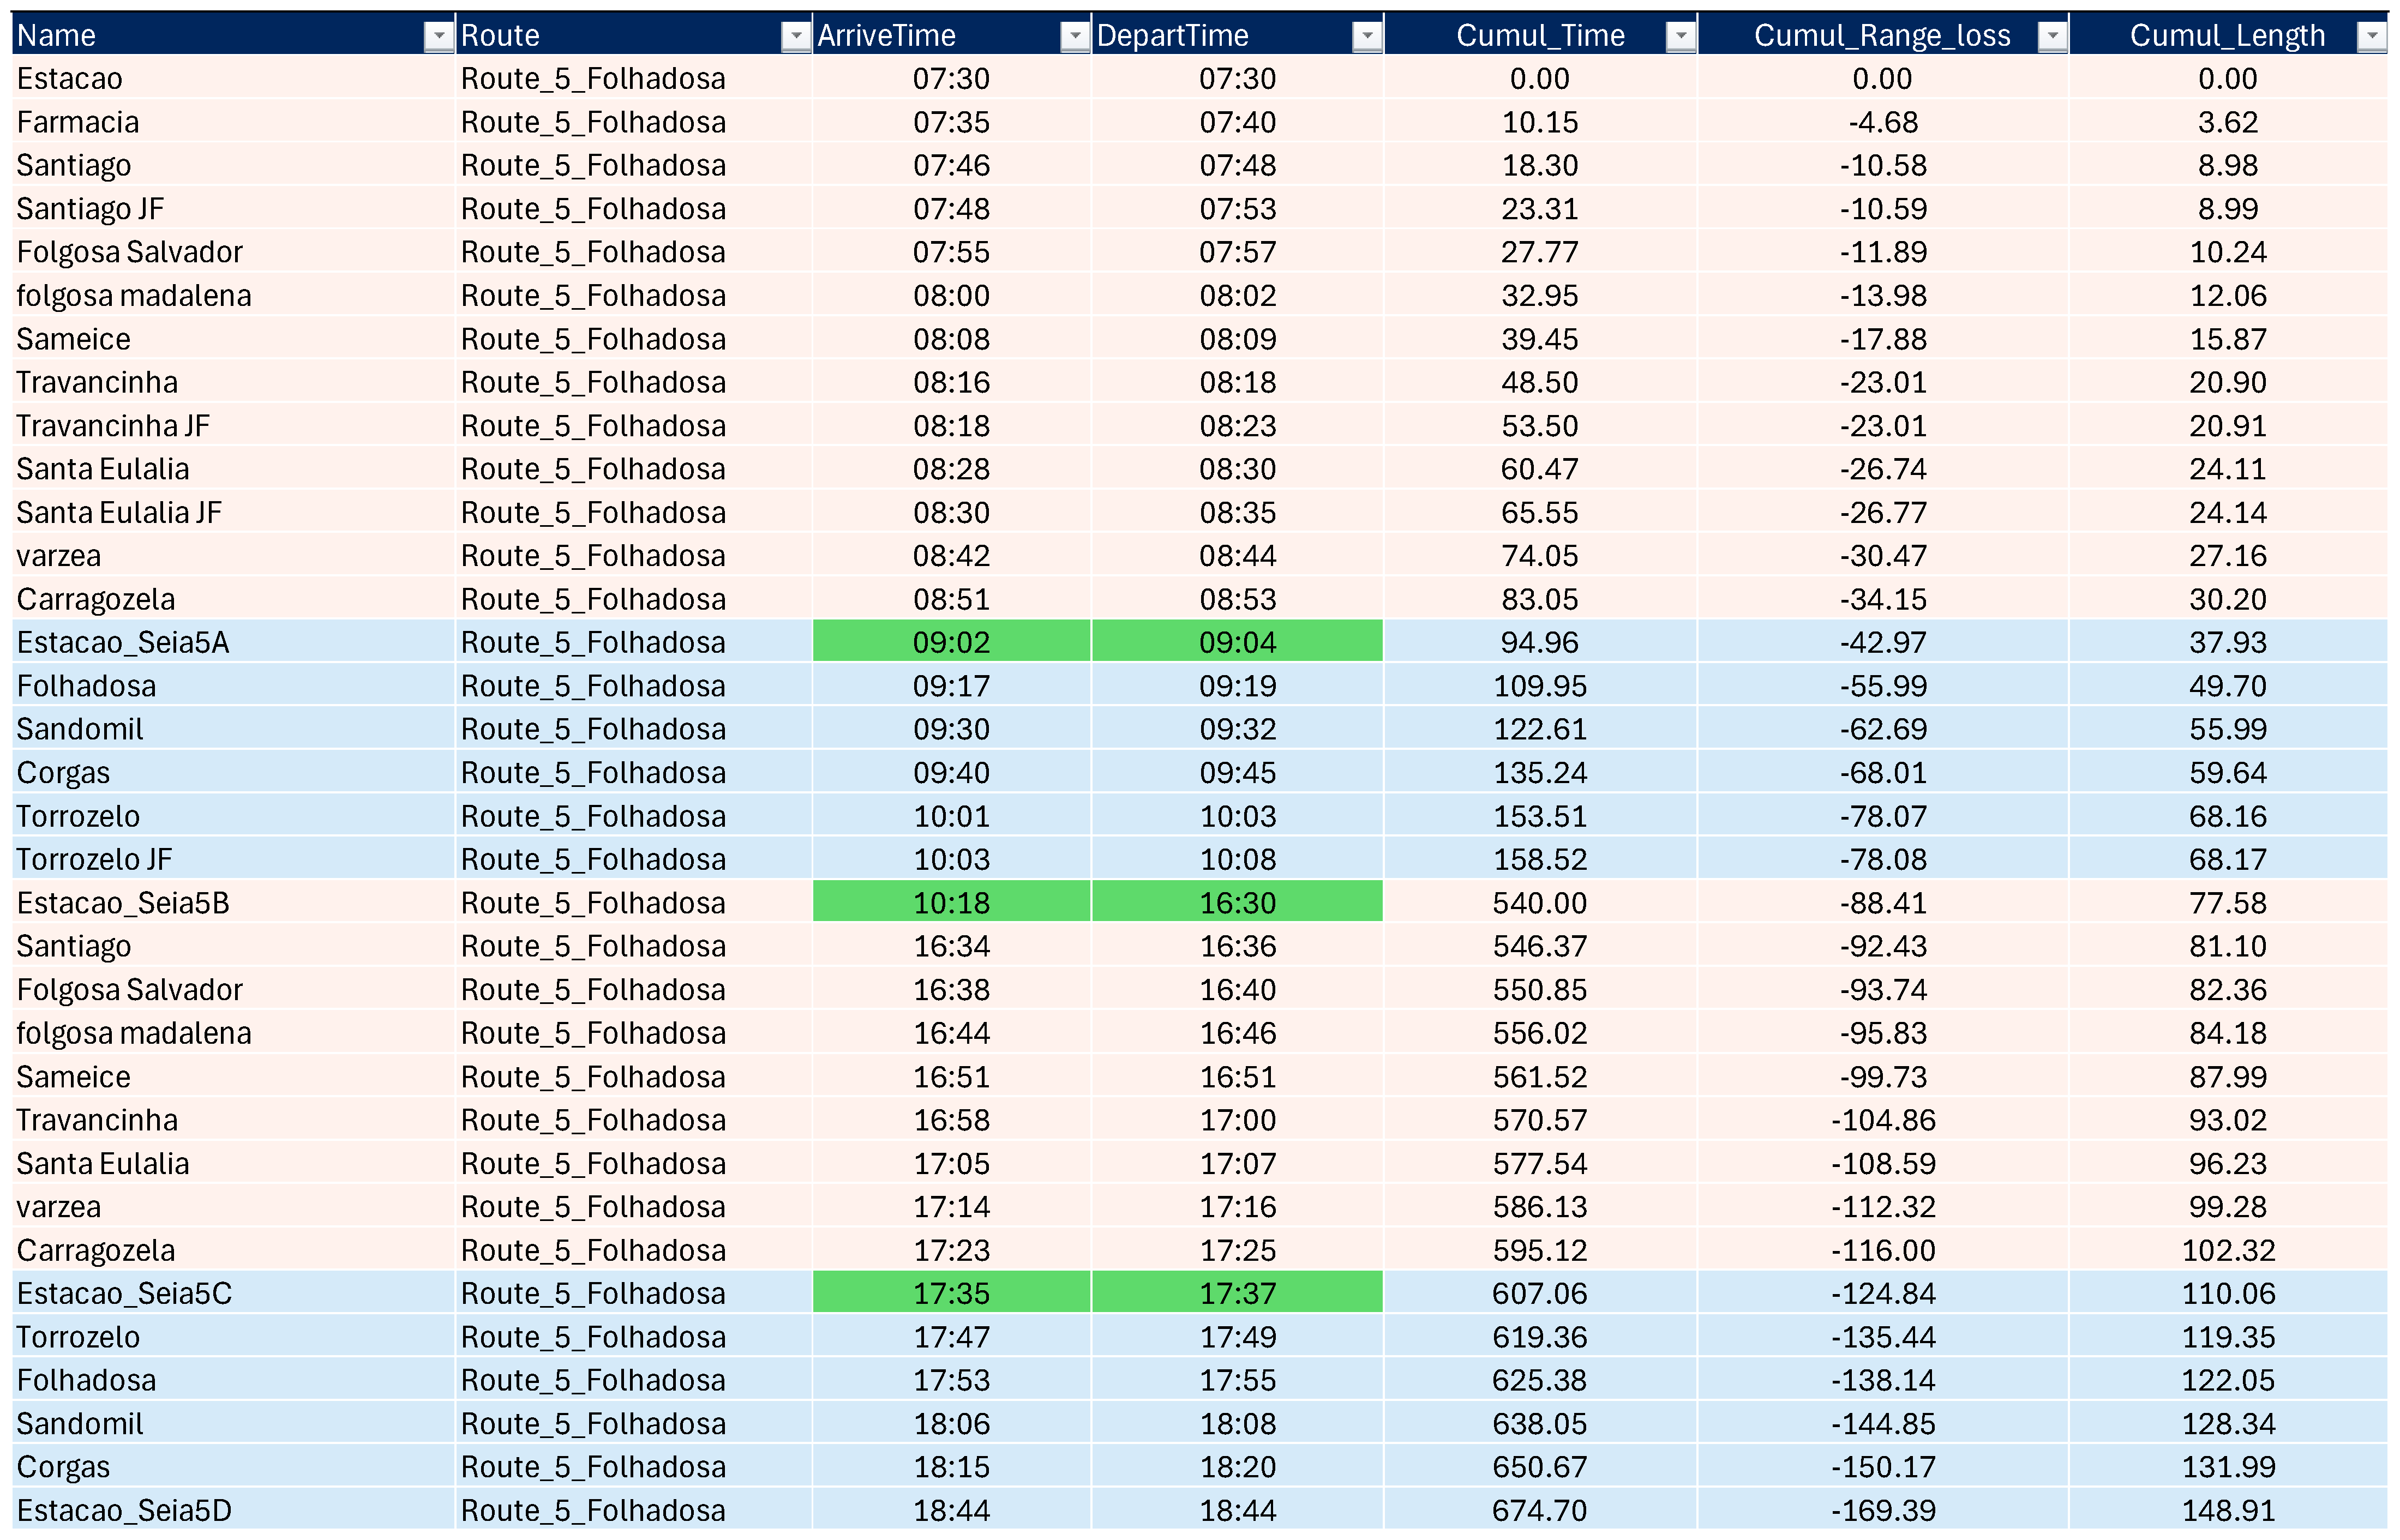This screenshot has width=2400, height=1540.
Task: Open the Cumul_Range_loss filter dropdown
Action: click(2052, 37)
